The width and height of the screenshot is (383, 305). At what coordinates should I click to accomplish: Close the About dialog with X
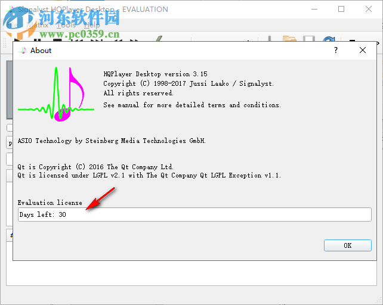pos(363,50)
